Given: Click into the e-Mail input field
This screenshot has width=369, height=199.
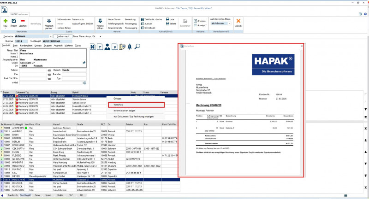Looking at the screenshot, I should pyautogui.click(x=51, y=83).
